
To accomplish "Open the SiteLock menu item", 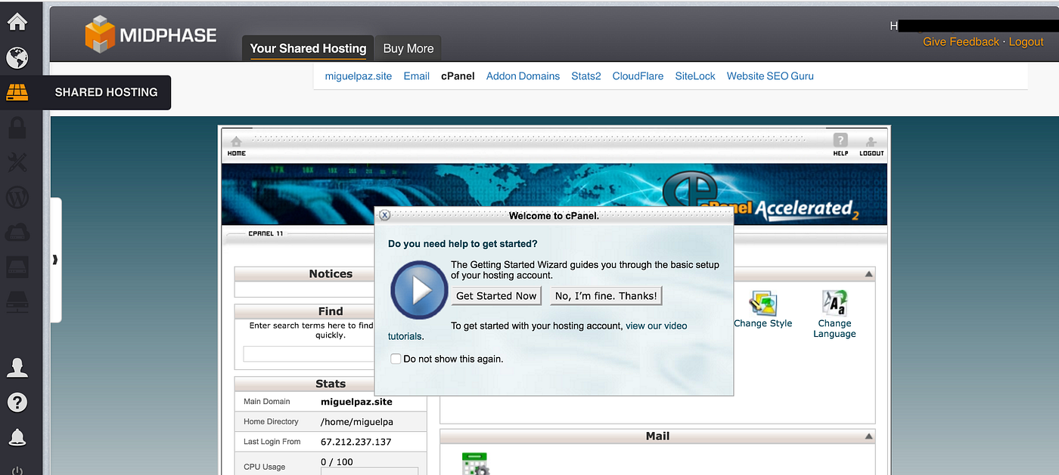I will (x=695, y=76).
